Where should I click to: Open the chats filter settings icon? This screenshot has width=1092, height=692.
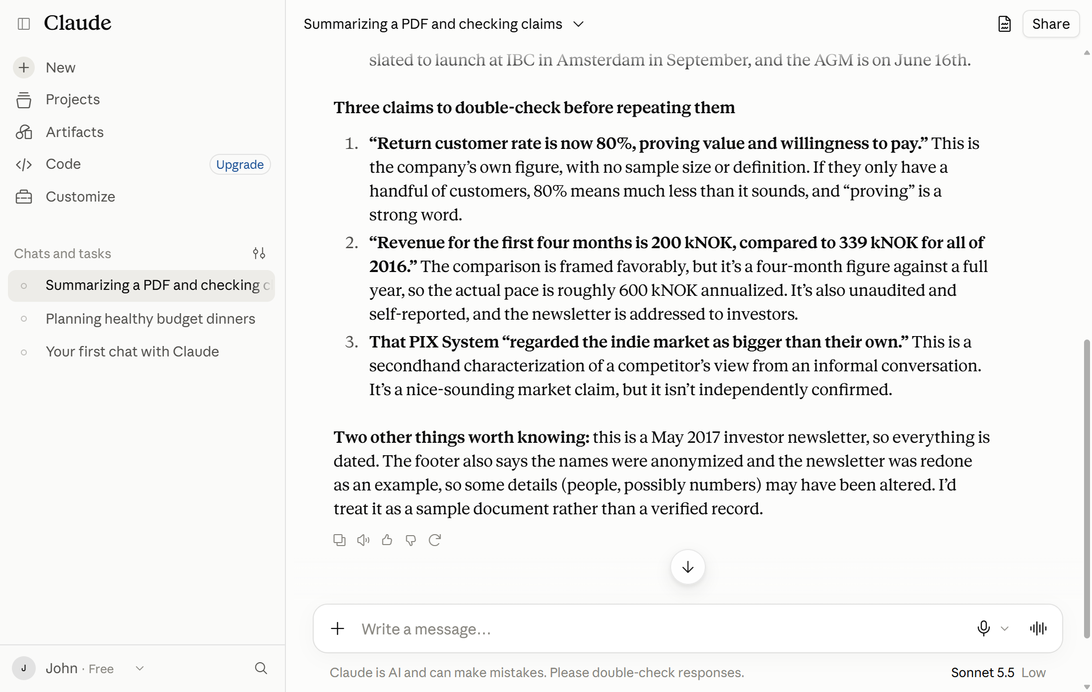[259, 253]
